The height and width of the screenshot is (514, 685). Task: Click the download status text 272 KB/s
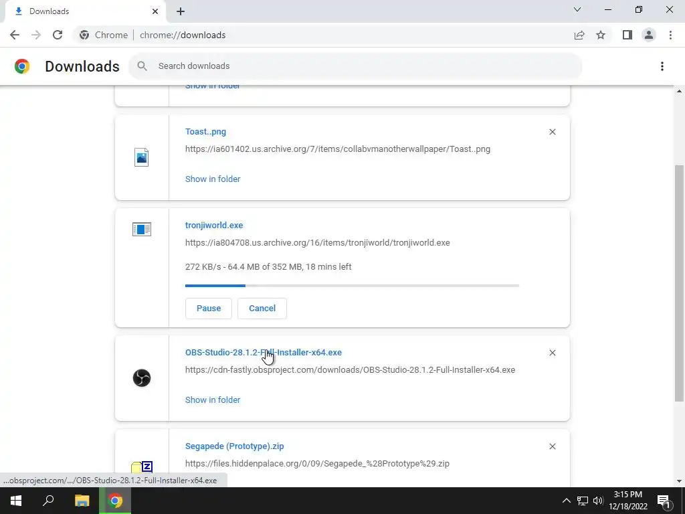[268, 266]
